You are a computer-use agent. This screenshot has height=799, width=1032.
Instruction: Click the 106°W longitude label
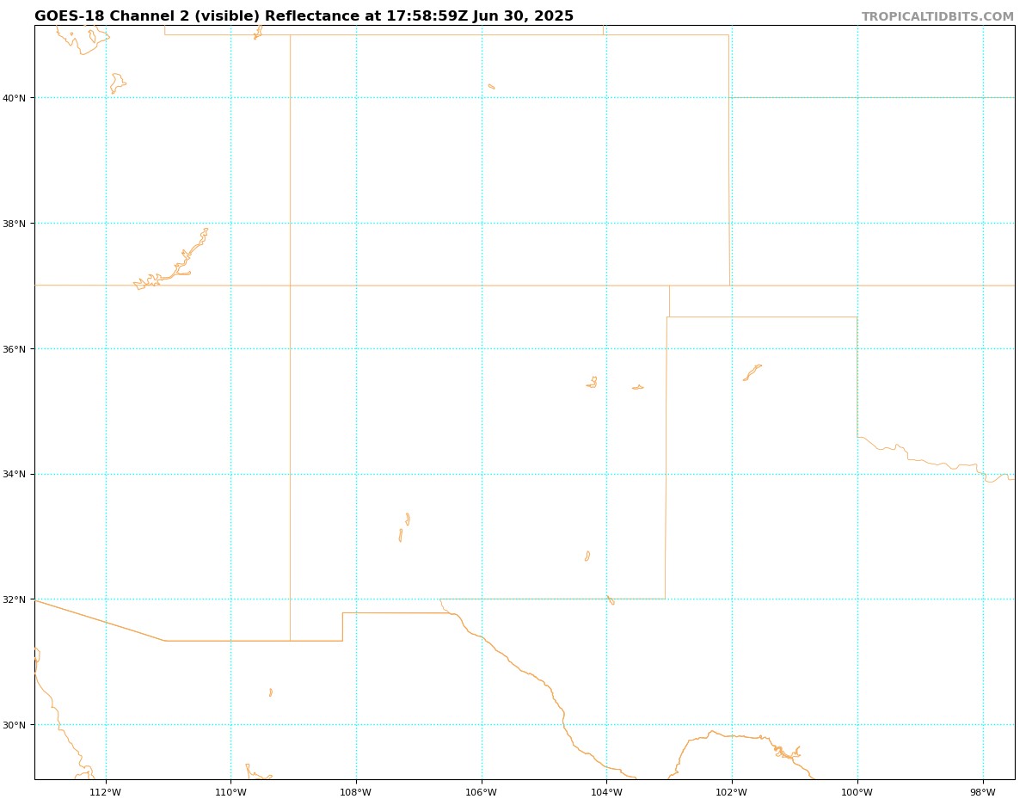tap(482, 792)
